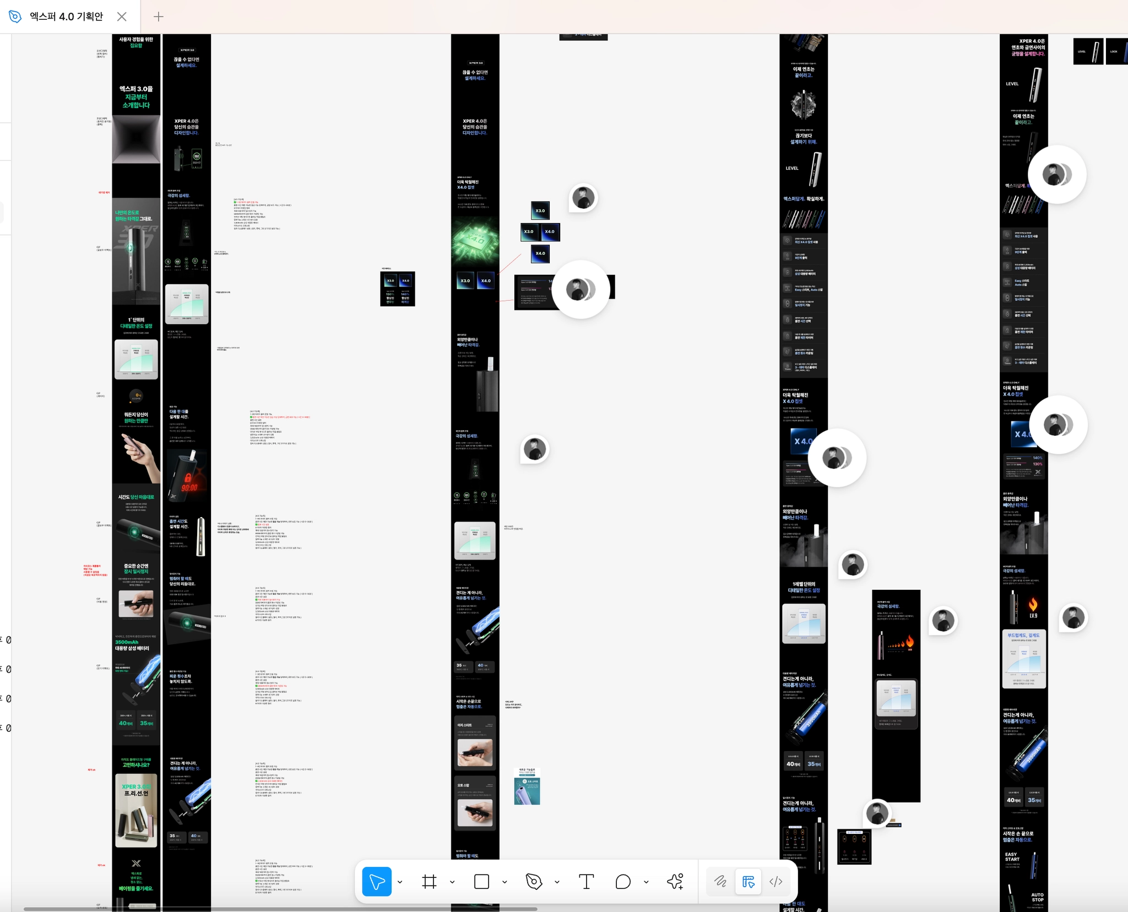Open pen tool options chevron
The height and width of the screenshot is (912, 1128).
point(557,882)
